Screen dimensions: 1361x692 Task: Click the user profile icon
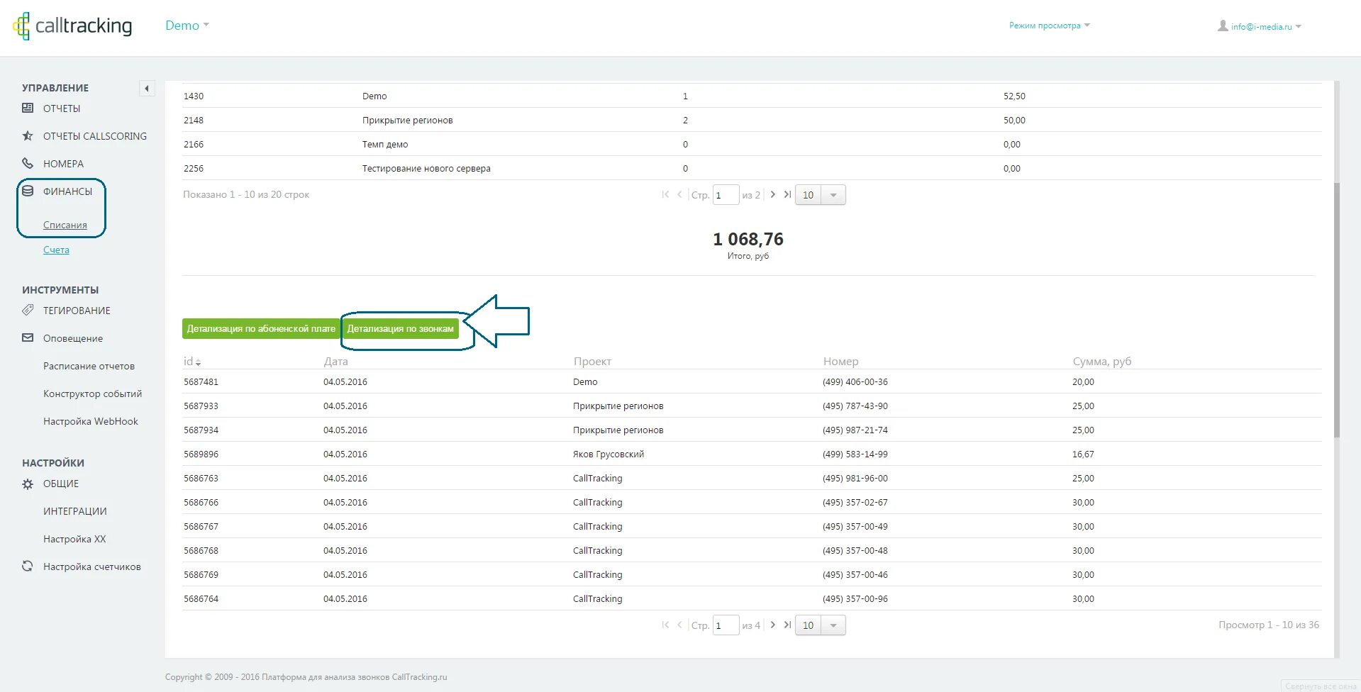pos(1223,26)
